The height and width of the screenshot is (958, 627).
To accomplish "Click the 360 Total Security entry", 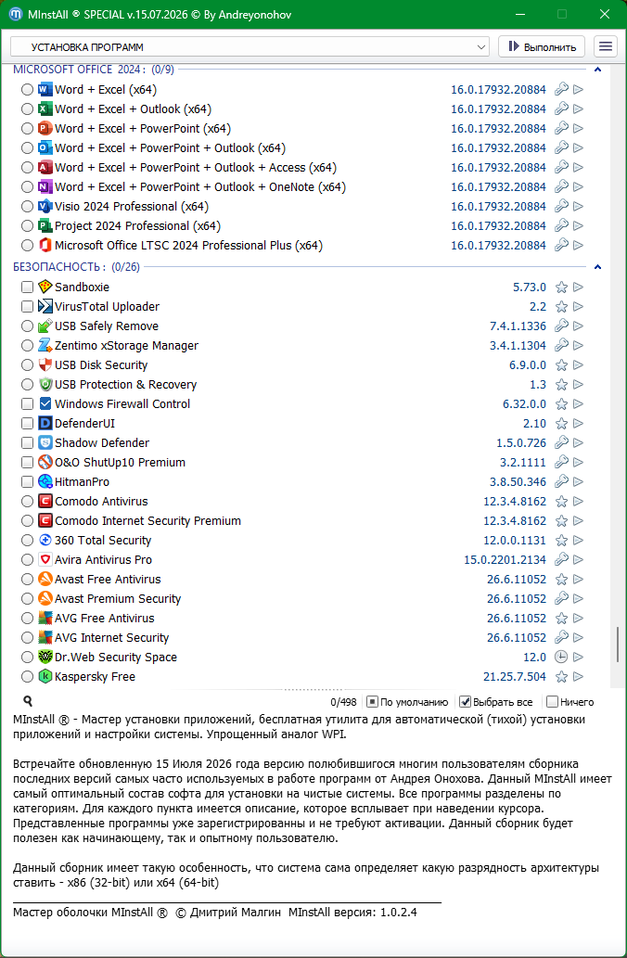I will [x=103, y=541].
